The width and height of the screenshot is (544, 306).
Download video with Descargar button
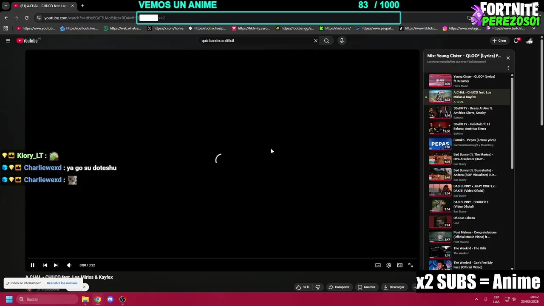point(394,287)
